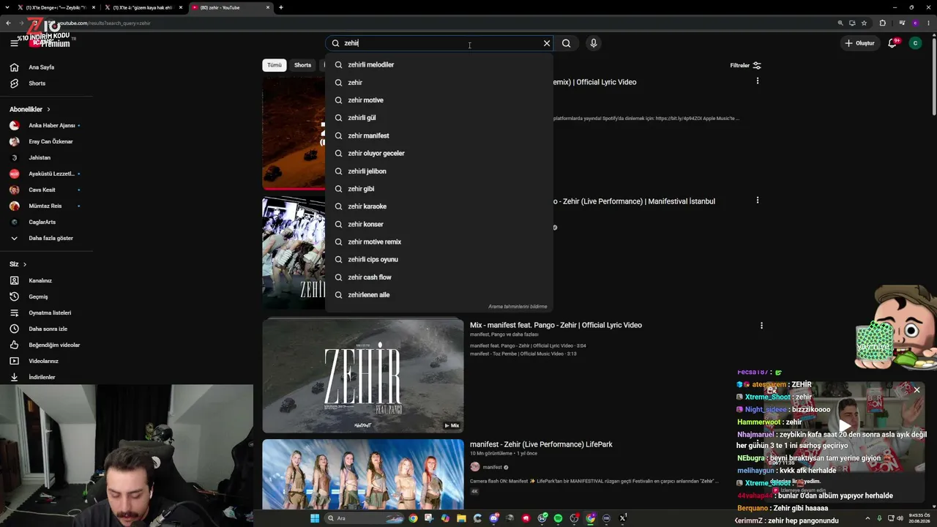937x527 pixels.
Task: Toggle the YouTube hamburger guide menu
Action: tap(14, 43)
